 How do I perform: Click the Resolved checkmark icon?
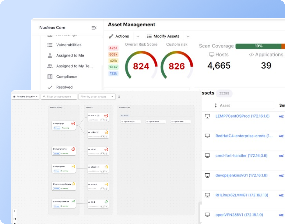click(50, 87)
